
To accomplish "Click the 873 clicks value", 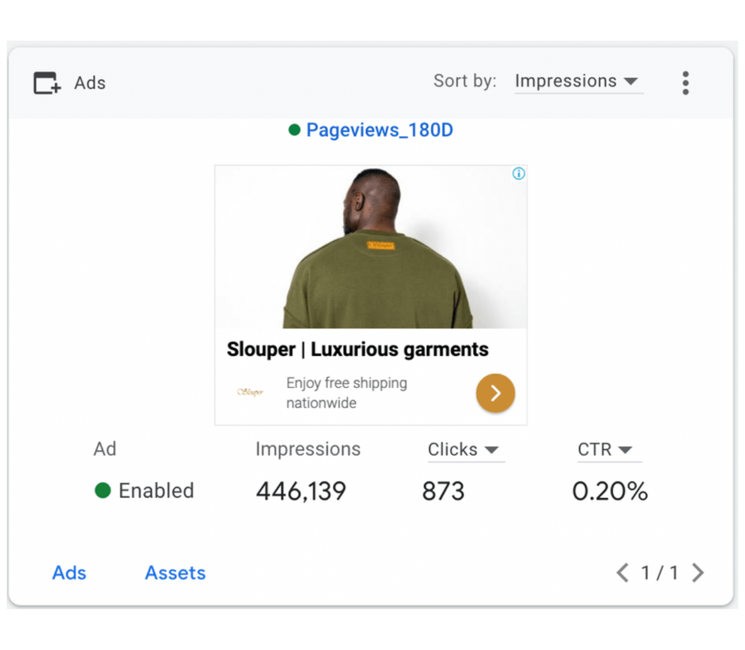I will pyautogui.click(x=443, y=491).
